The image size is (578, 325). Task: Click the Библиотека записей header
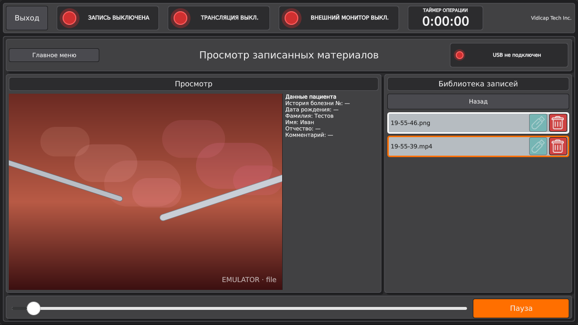click(x=478, y=84)
